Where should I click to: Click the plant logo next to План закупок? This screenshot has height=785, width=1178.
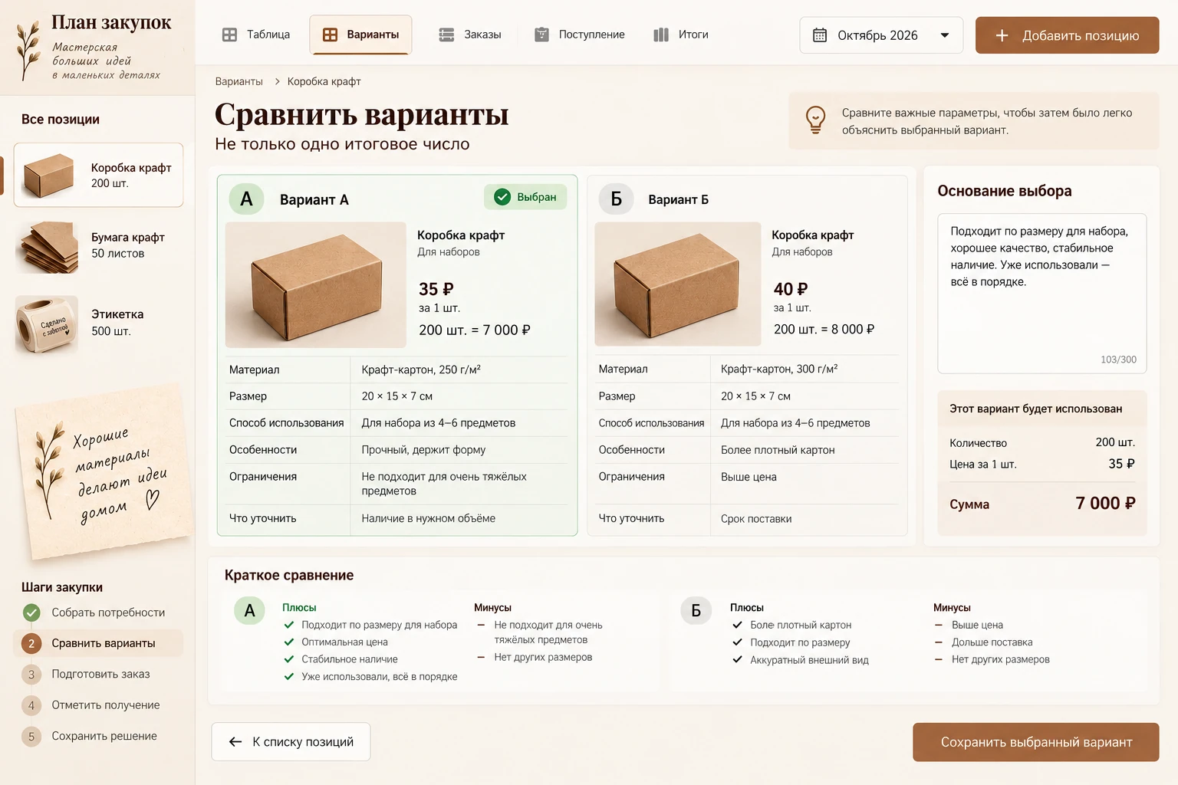coord(28,50)
